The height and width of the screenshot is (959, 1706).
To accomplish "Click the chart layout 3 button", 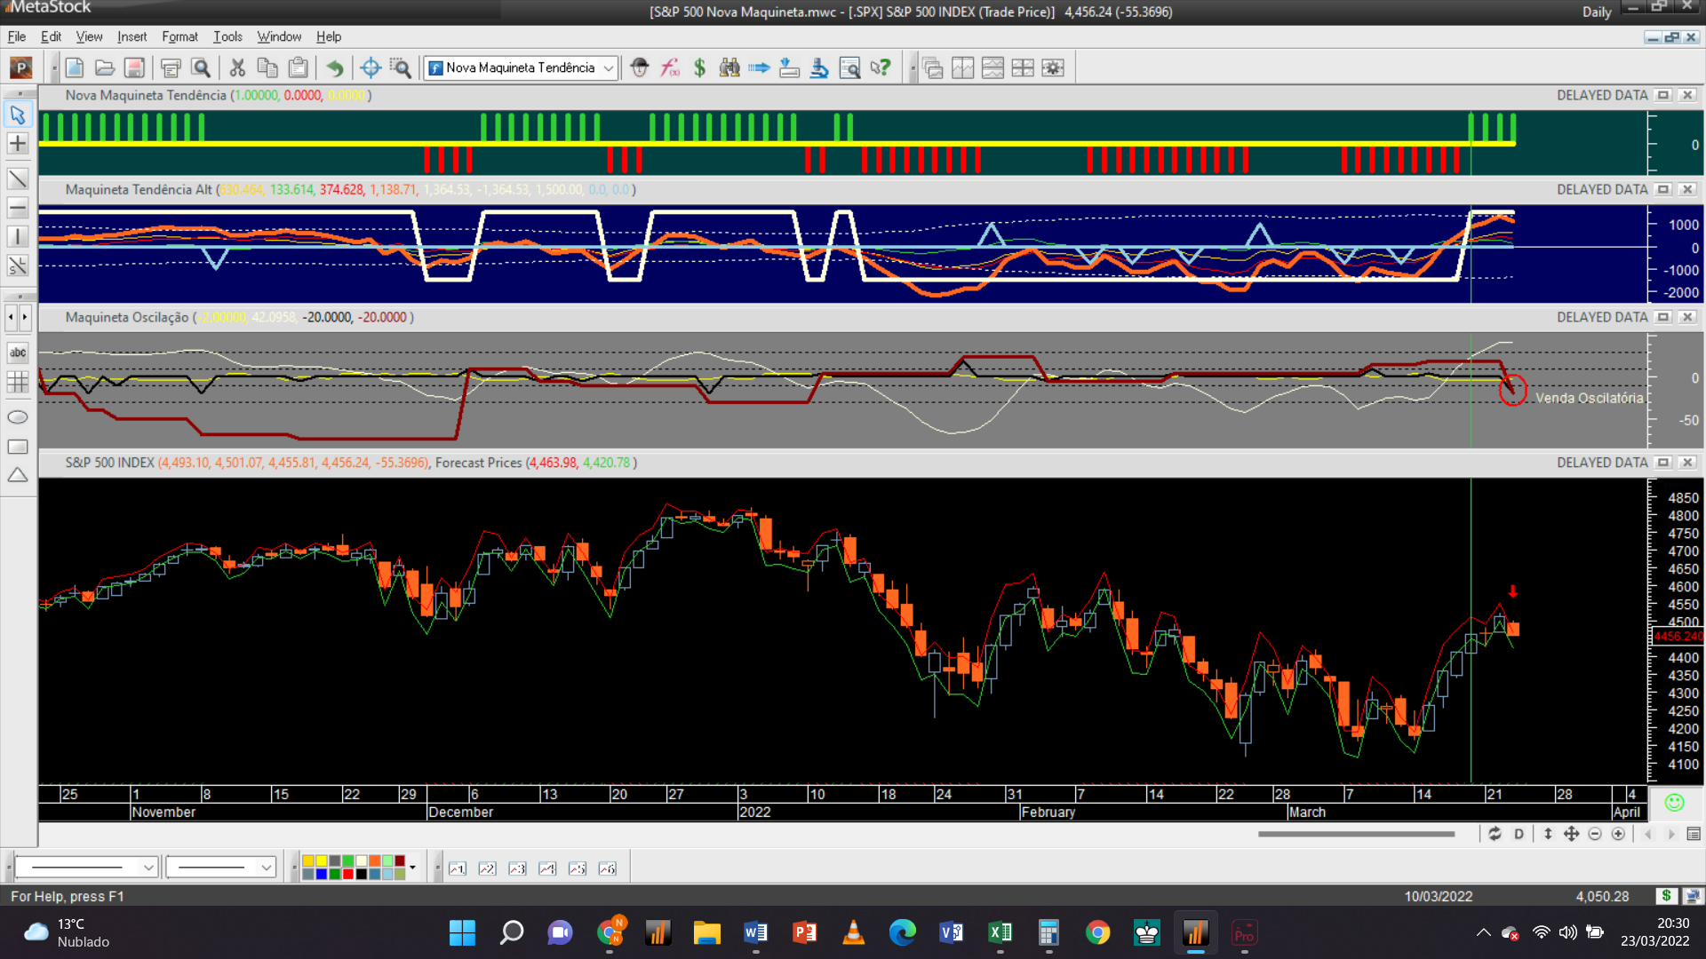I will click(517, 868).
